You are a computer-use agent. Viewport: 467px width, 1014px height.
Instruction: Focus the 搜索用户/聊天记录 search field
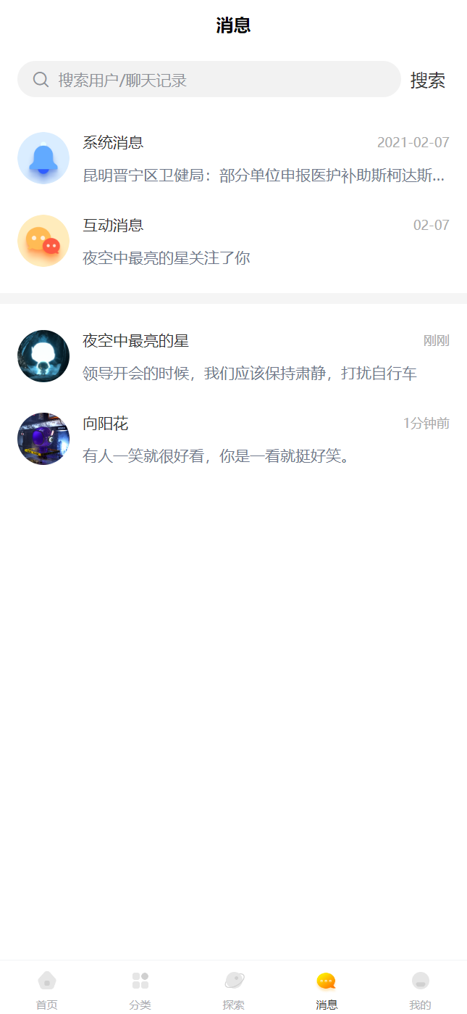pyautogui.click(x=209, y=79)
